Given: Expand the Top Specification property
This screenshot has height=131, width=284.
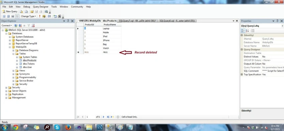Looking at the screenshot, I should coord(242,74).
